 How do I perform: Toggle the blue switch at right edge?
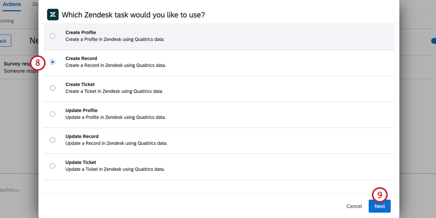pyautogui.click(x=433, y=41)
